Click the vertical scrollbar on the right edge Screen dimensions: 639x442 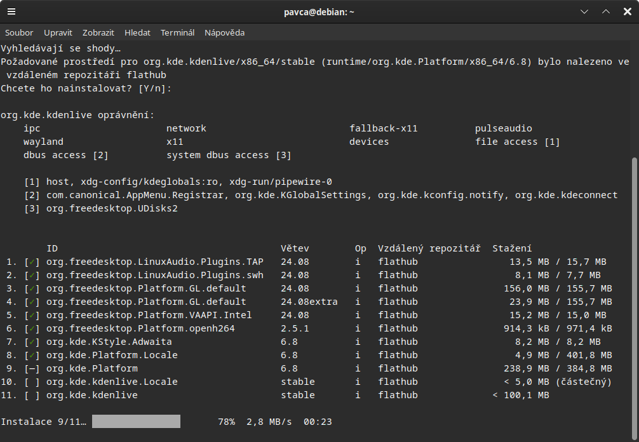(635, 292)
